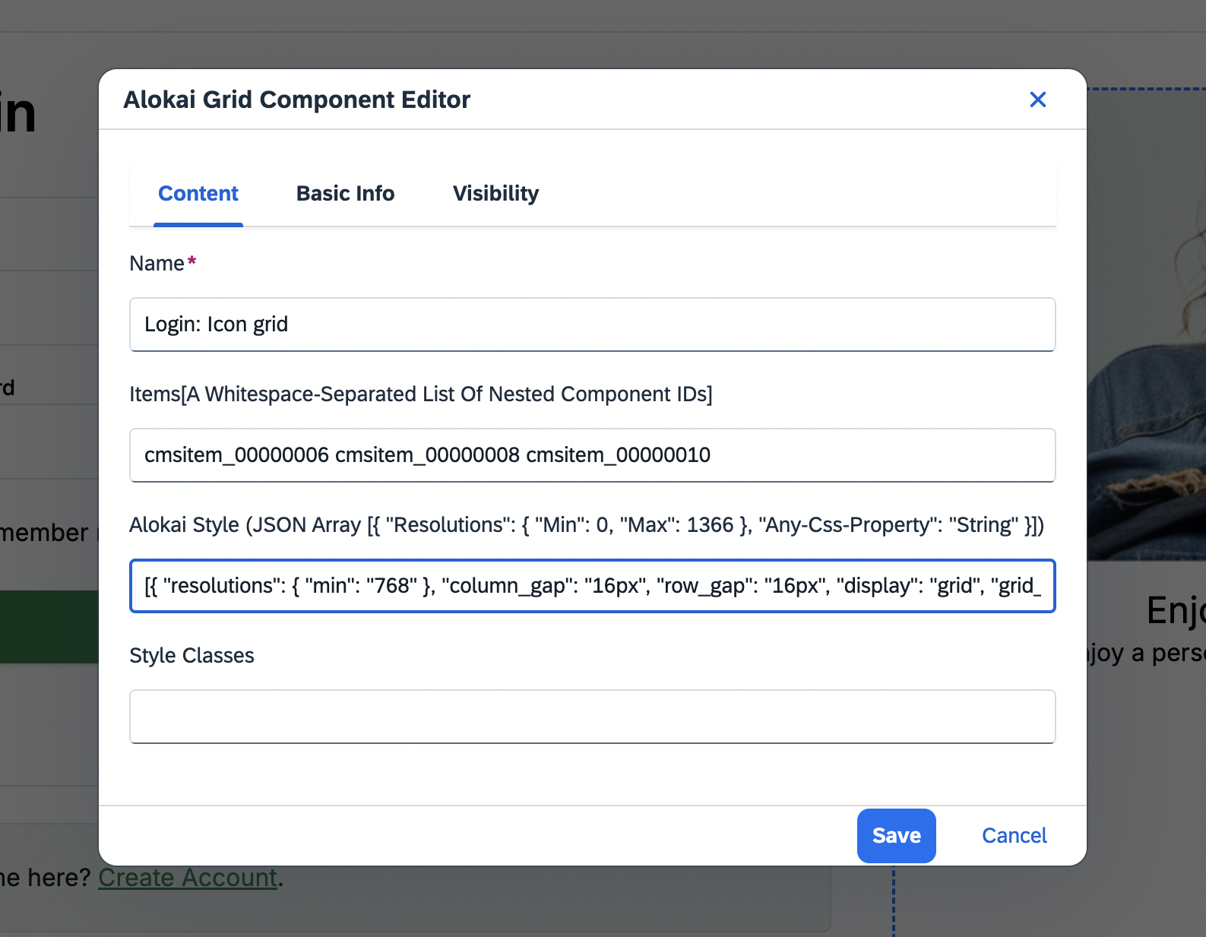Click the Alokai Style JSON Array label
Screen dimensions: 1206x937
(587, 524)
